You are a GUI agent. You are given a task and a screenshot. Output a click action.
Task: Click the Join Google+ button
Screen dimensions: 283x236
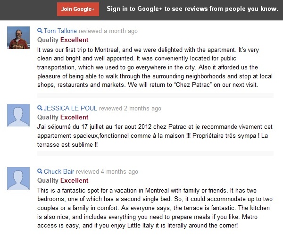coord(78,9)
